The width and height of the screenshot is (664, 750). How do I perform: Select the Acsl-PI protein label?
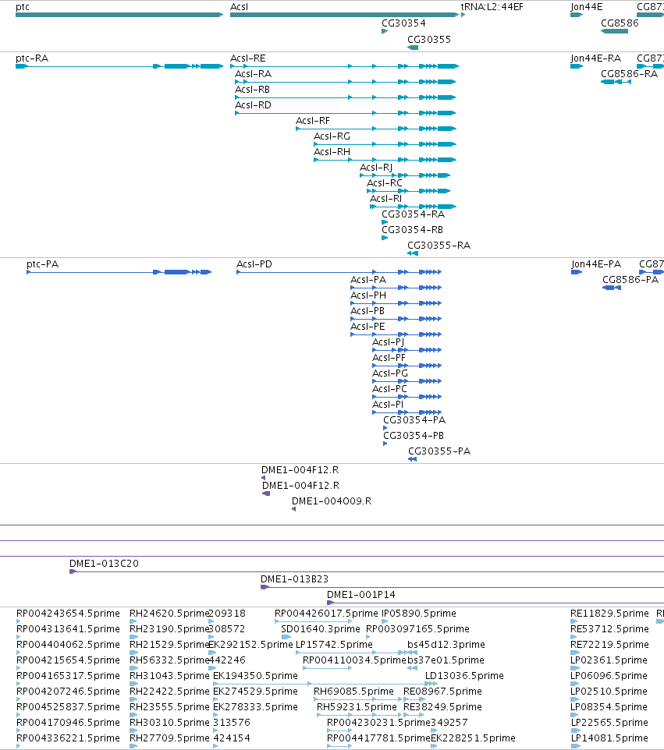[388, 404]
